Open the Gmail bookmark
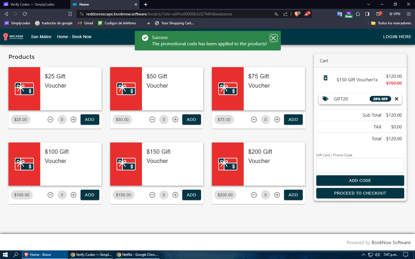Viewport: 415px width, 259px height. 85,23
